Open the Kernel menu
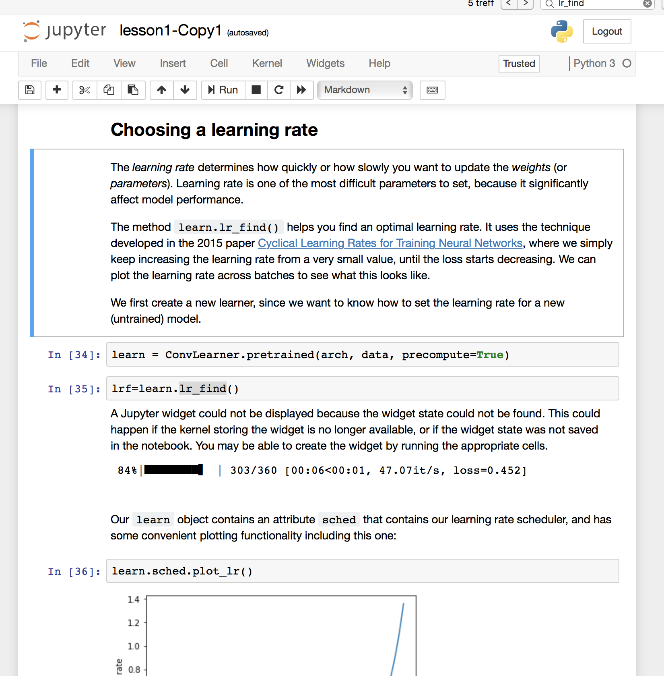 coord(267,63)
